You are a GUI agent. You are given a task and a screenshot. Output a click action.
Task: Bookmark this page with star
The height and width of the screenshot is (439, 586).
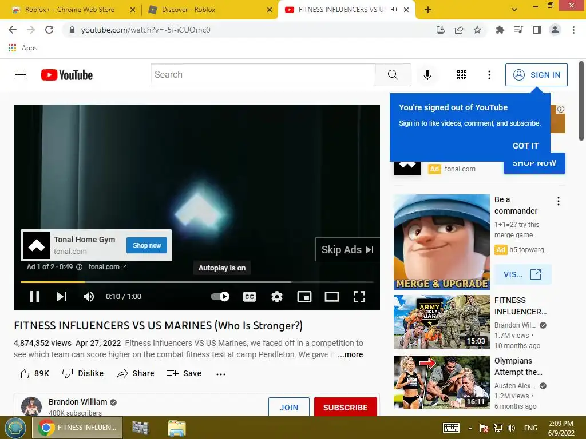pyautogui.click(x=477, y=30)
